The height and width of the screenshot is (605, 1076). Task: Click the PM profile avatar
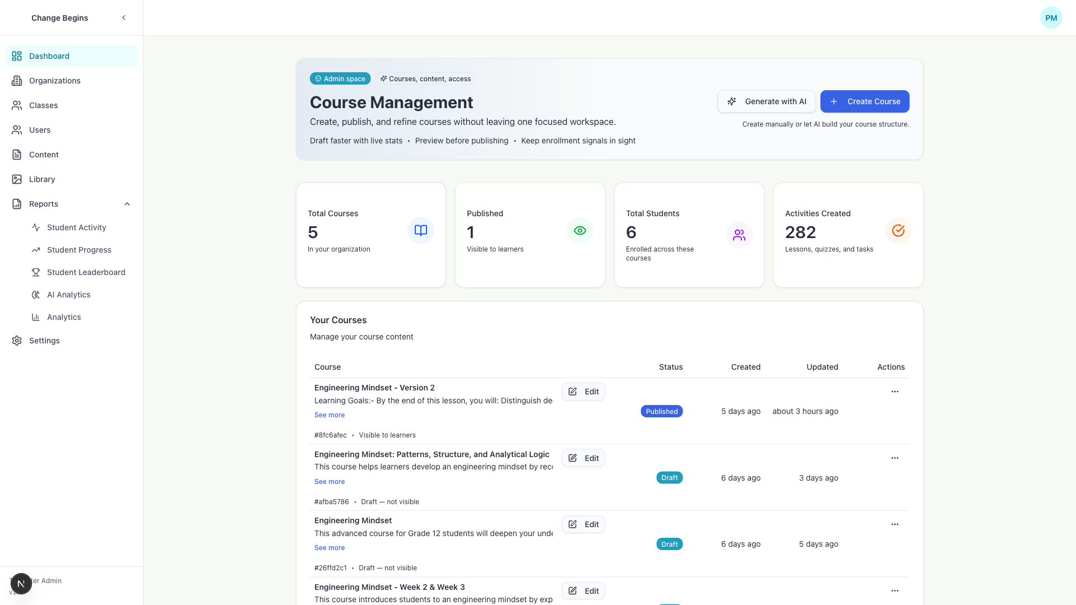tap(1051, 17)
